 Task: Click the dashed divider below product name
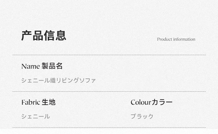109,91
